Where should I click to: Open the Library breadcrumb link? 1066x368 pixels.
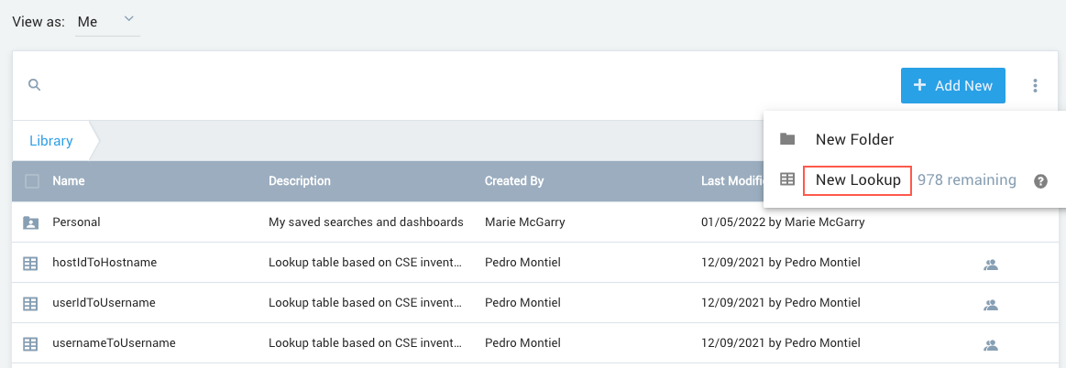click(x=51, y=141)
